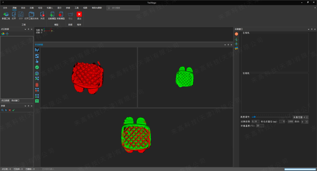The image size is (317, 171).
Task: Click the 卸载模型 unload model icon
Action: tap(61, 14)
